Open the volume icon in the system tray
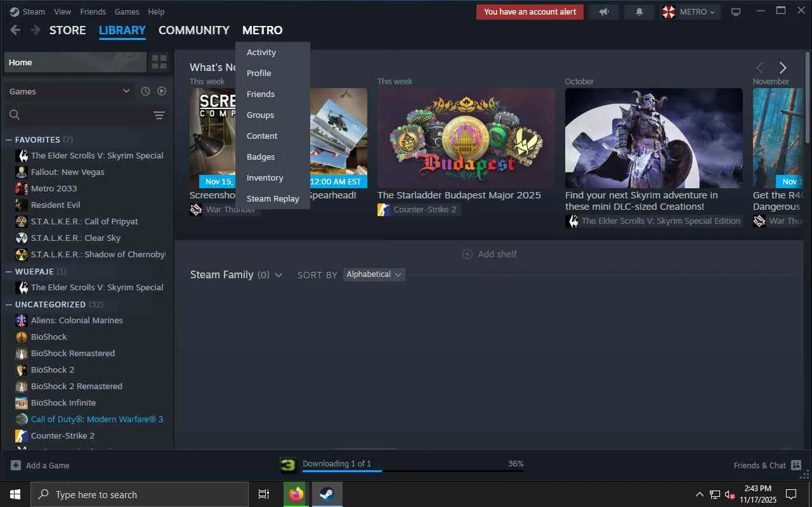Screen dimensions: 812x507 [x=730, y=494]
